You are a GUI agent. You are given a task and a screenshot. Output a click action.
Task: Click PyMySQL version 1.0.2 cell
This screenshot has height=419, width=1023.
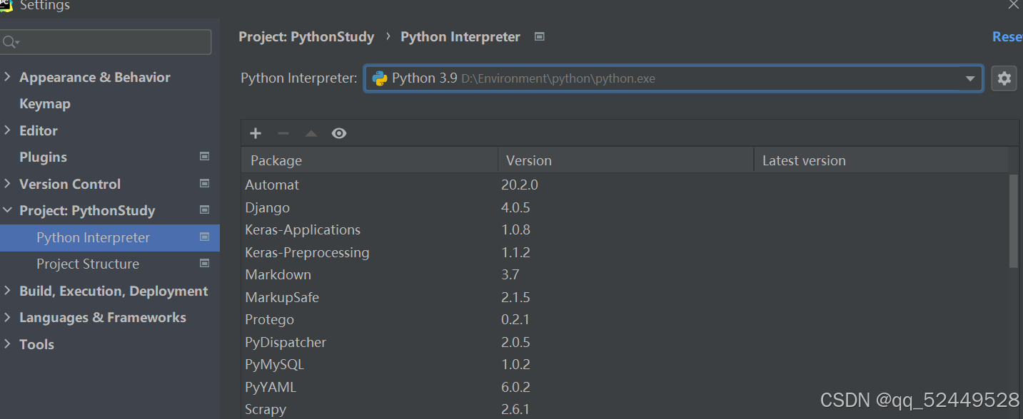[515, 364]
